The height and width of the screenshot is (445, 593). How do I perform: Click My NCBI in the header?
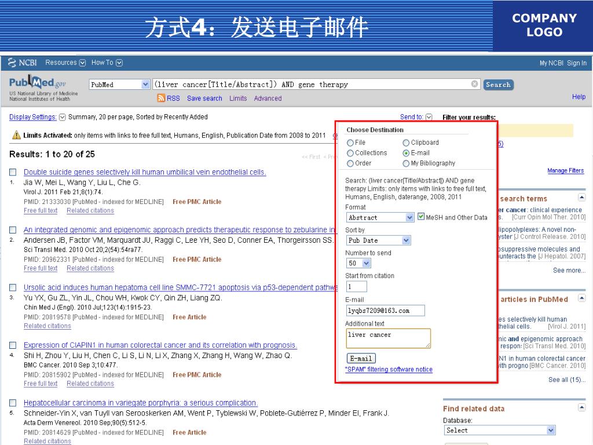point(551,63)
